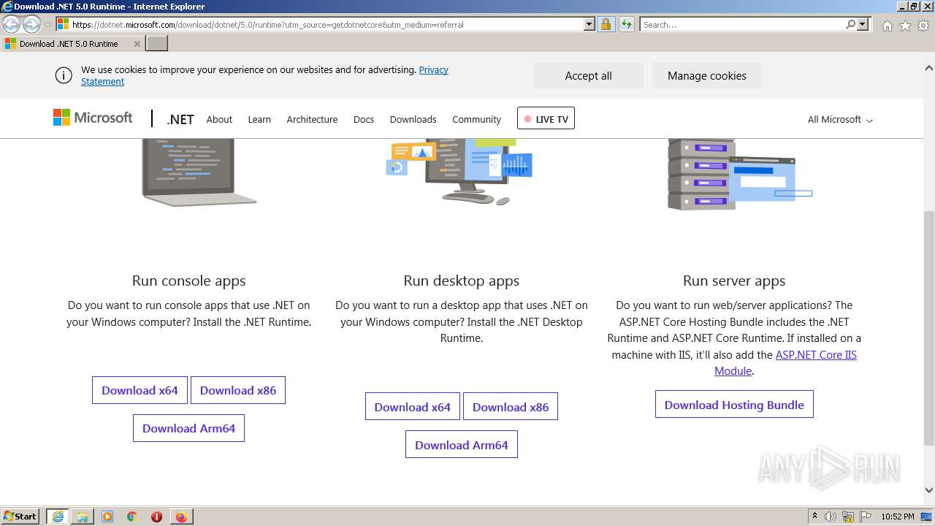Open the security lock icon report
This screenshot has width=935, height=526.
tap(606, 24)
